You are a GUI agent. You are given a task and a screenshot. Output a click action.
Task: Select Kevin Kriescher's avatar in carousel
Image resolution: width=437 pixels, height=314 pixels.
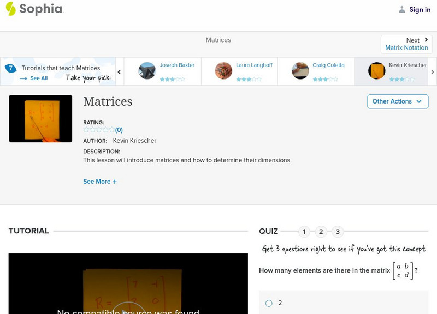pyautogui.click(x=376, y=71)
